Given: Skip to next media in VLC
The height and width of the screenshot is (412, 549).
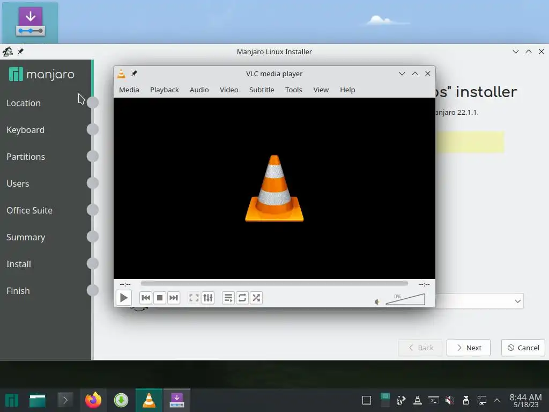Looking at the screenshot, I should point(174,298).
